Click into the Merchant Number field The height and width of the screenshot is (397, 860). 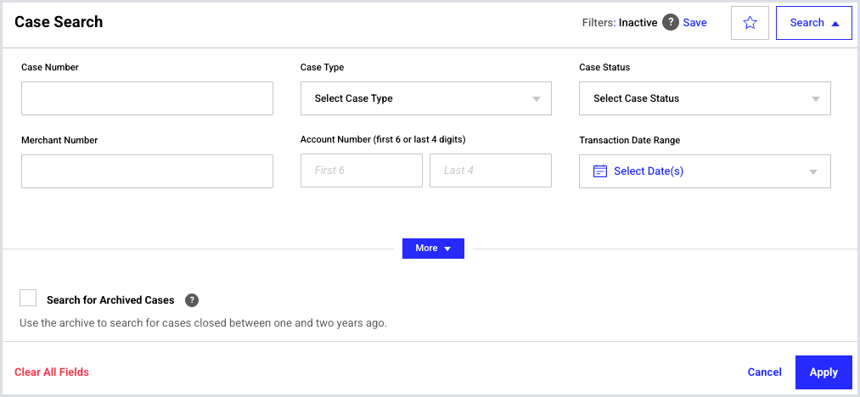tap(147, 171)
